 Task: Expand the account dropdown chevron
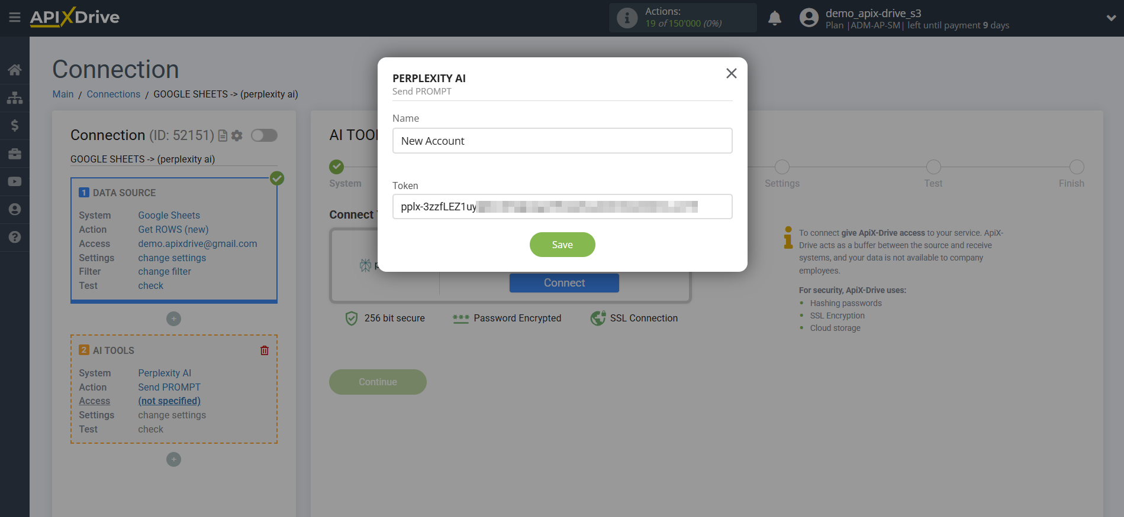1111,18
